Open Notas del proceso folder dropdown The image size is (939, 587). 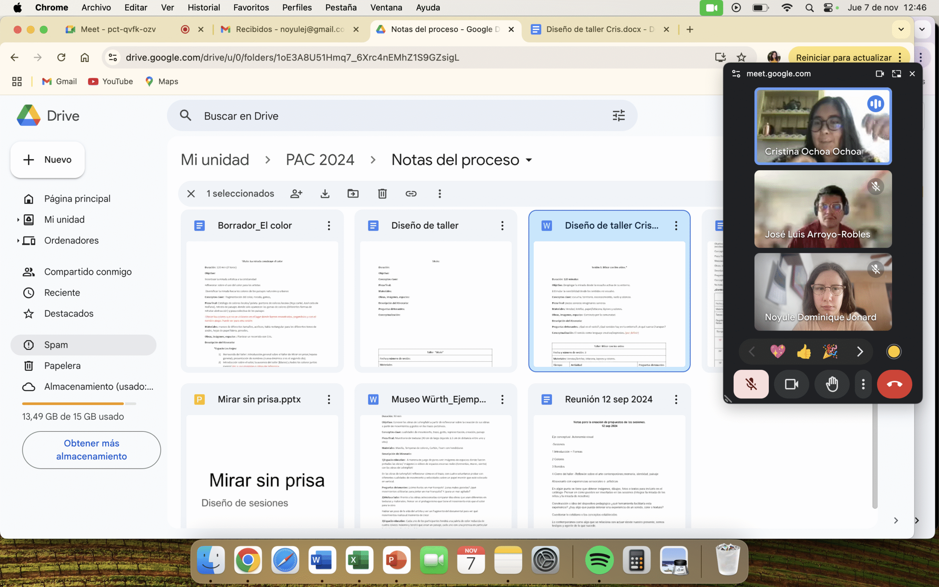529,160
